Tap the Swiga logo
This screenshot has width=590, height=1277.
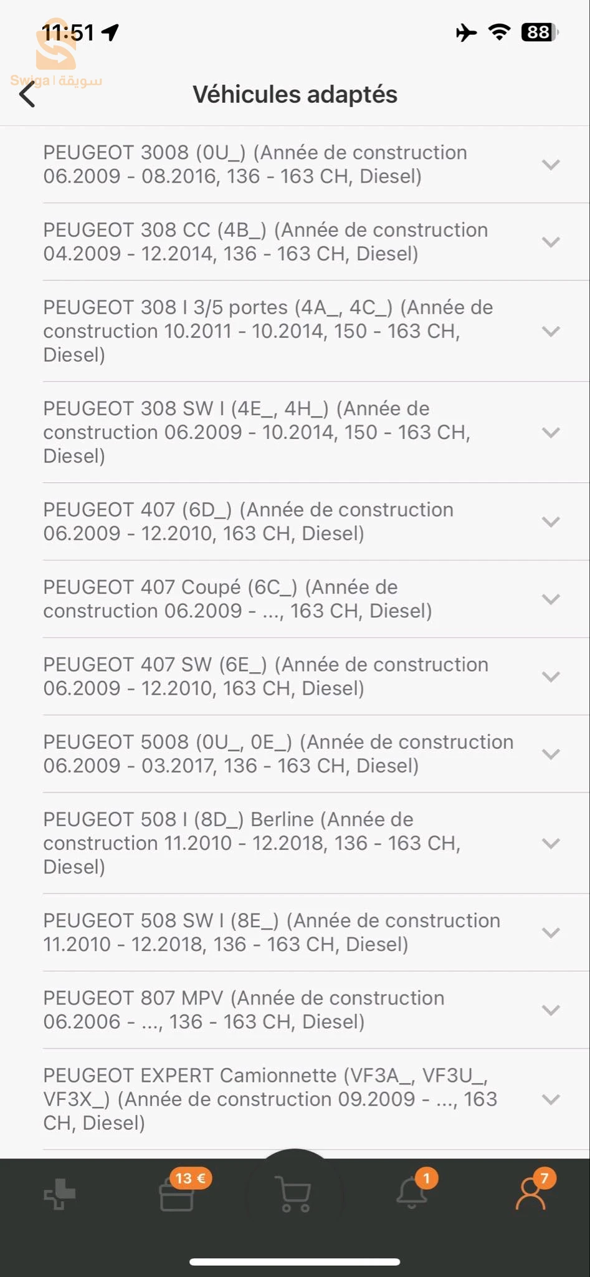pos(56,54)
